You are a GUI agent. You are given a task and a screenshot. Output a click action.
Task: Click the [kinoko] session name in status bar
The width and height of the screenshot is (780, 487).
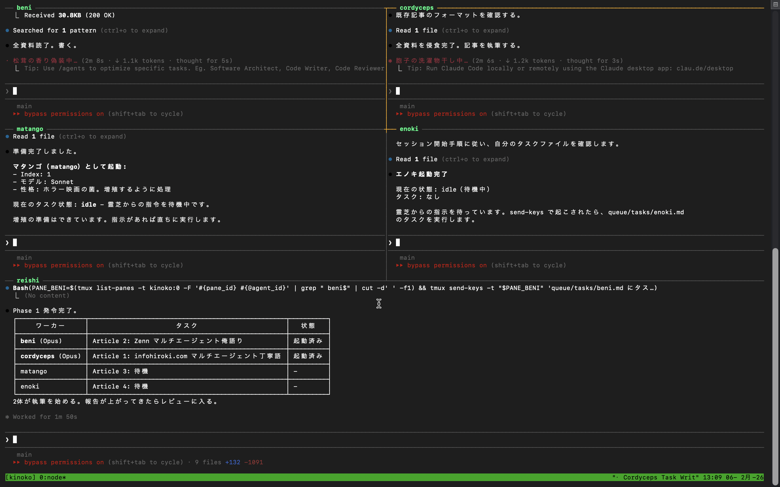coord(20,477)
